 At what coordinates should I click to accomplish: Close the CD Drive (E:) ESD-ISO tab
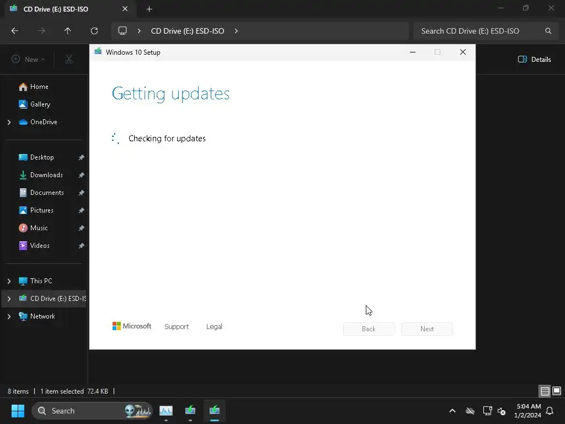(125, 9)
